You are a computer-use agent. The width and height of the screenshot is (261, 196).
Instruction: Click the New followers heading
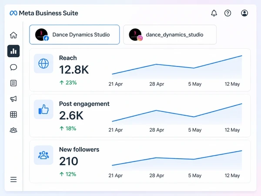click(79, 150)
